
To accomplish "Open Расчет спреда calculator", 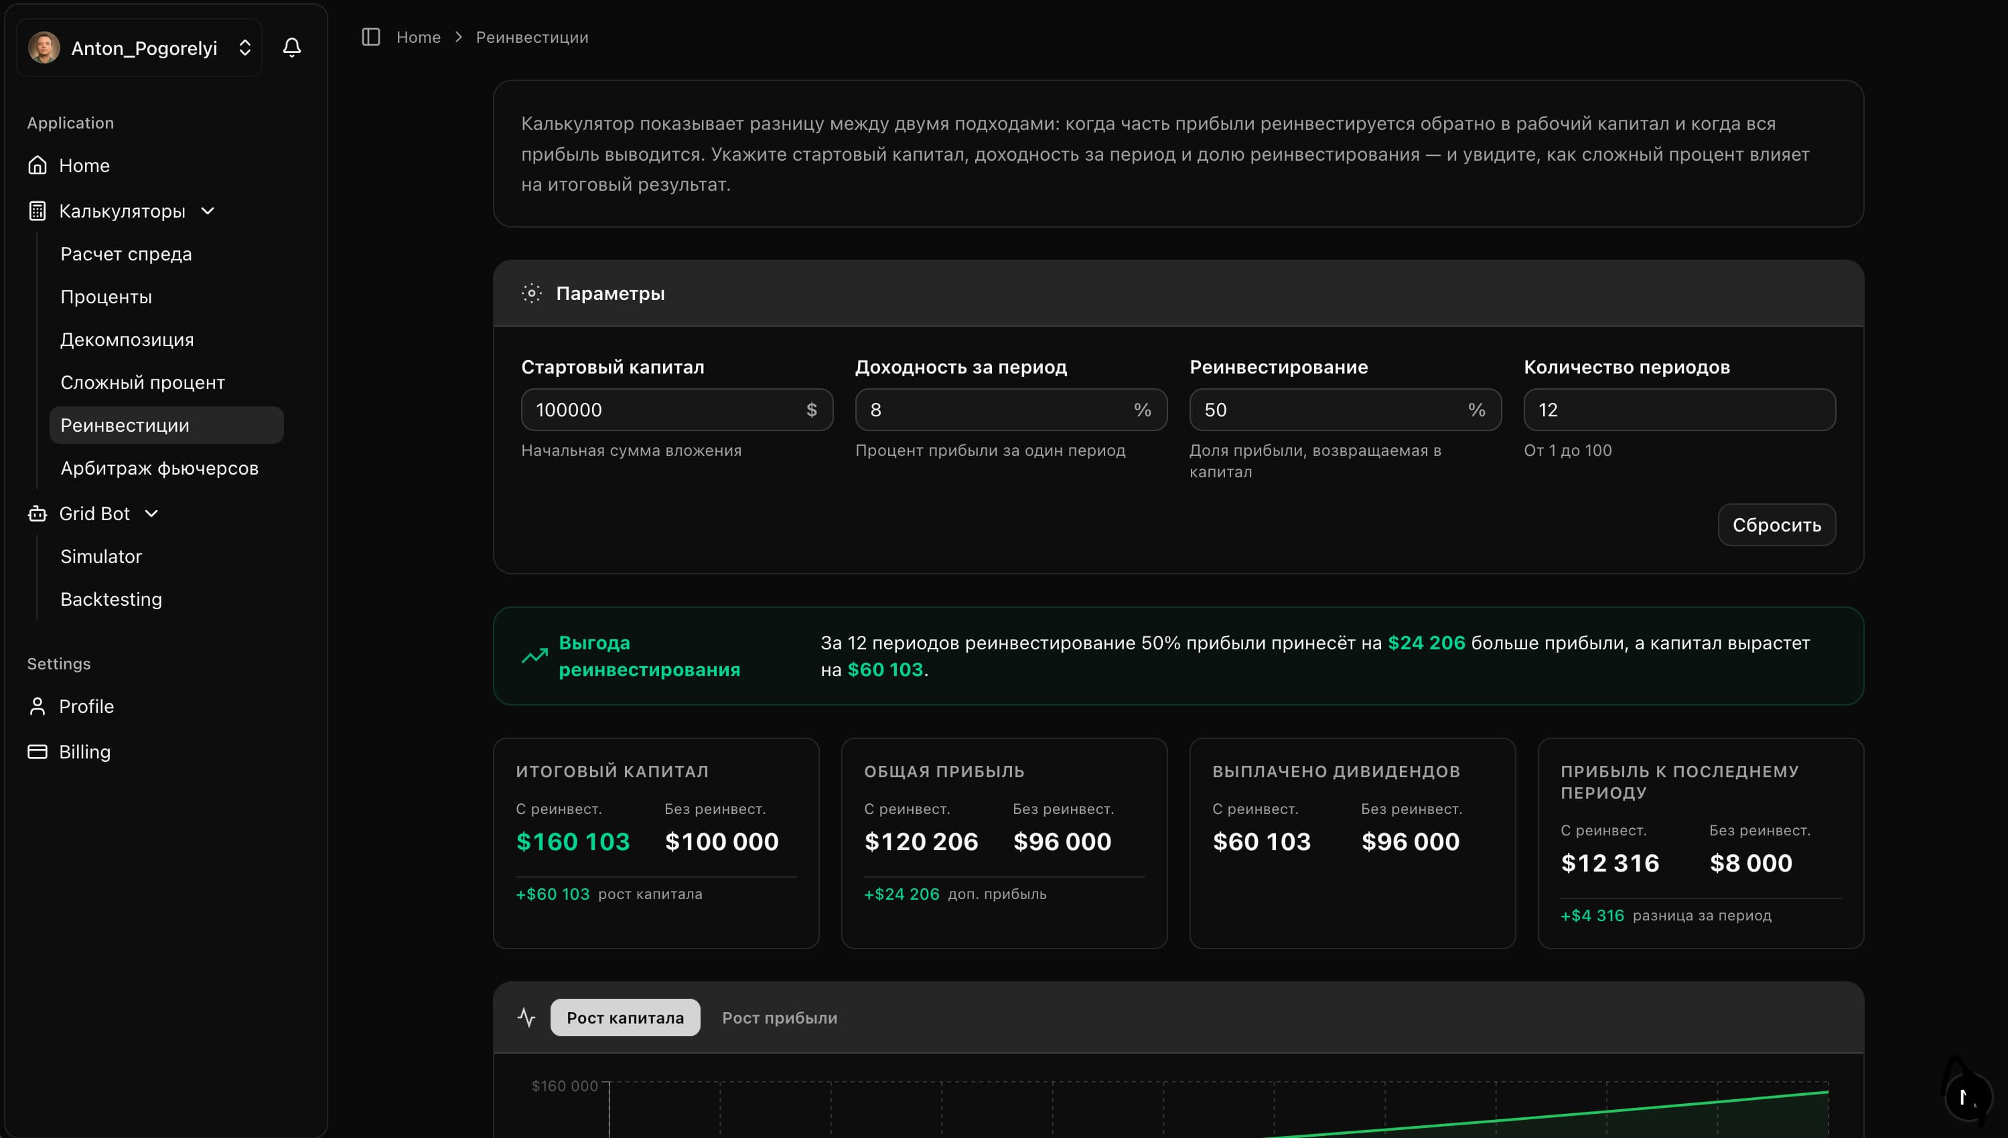I will click(167, 254).
